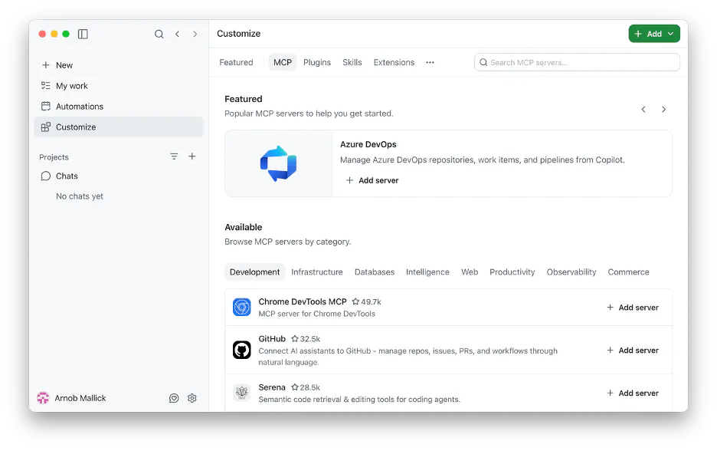Image resolution: width=717 pixels, height=451 pixels.
Task: Switch to the Plugins tab
Action: click(x=317, y=62)
